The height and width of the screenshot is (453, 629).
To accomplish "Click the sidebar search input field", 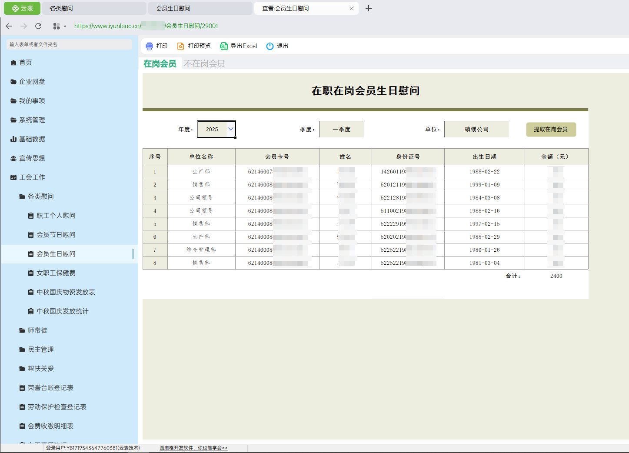I will [x=70, y=44].
